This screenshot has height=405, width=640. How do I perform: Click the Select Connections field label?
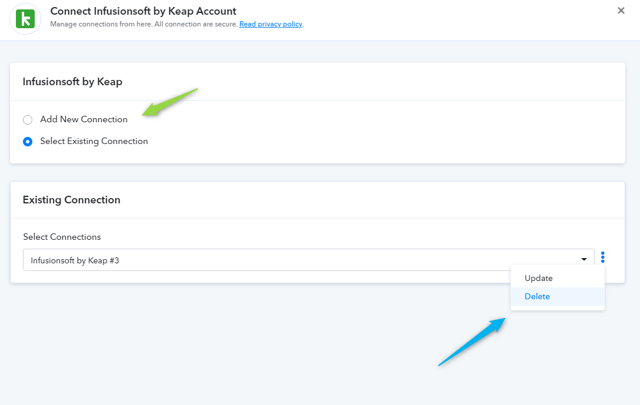click(x=62, y=237)
